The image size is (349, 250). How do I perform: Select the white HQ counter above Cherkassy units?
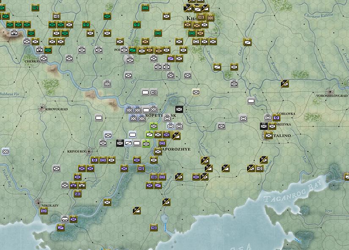56,16
